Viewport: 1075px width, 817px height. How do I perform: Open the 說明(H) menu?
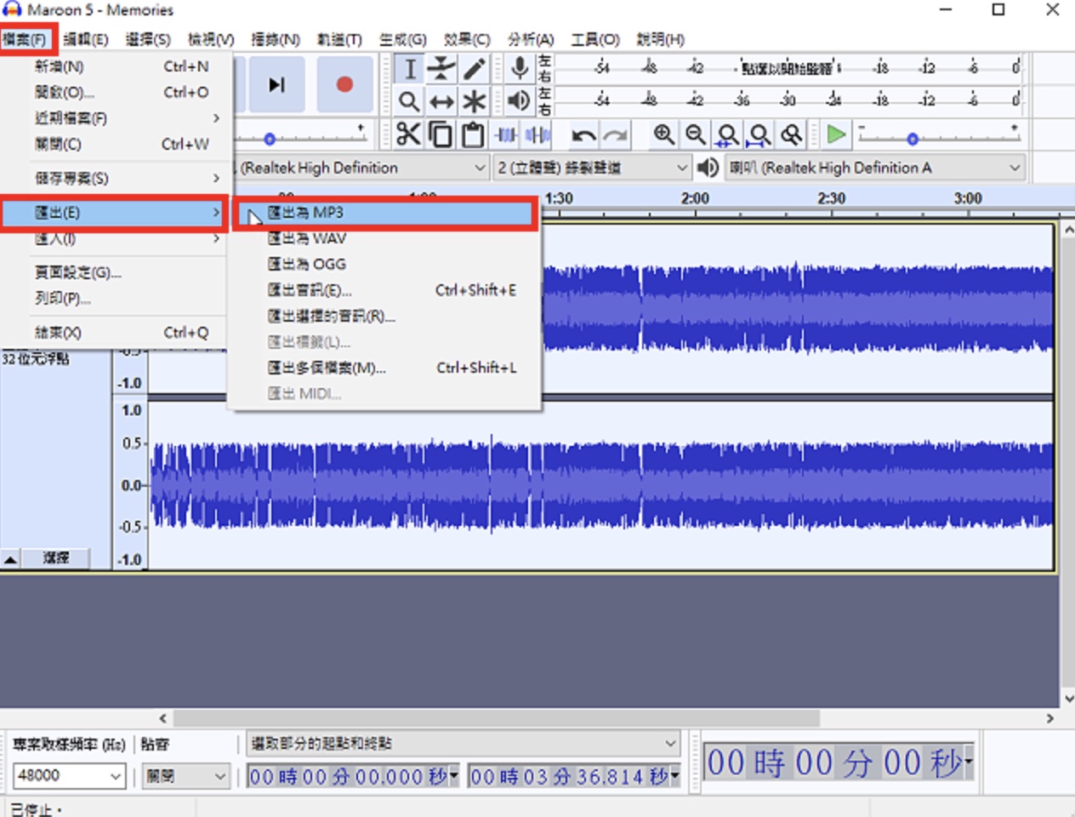[661, 39]
